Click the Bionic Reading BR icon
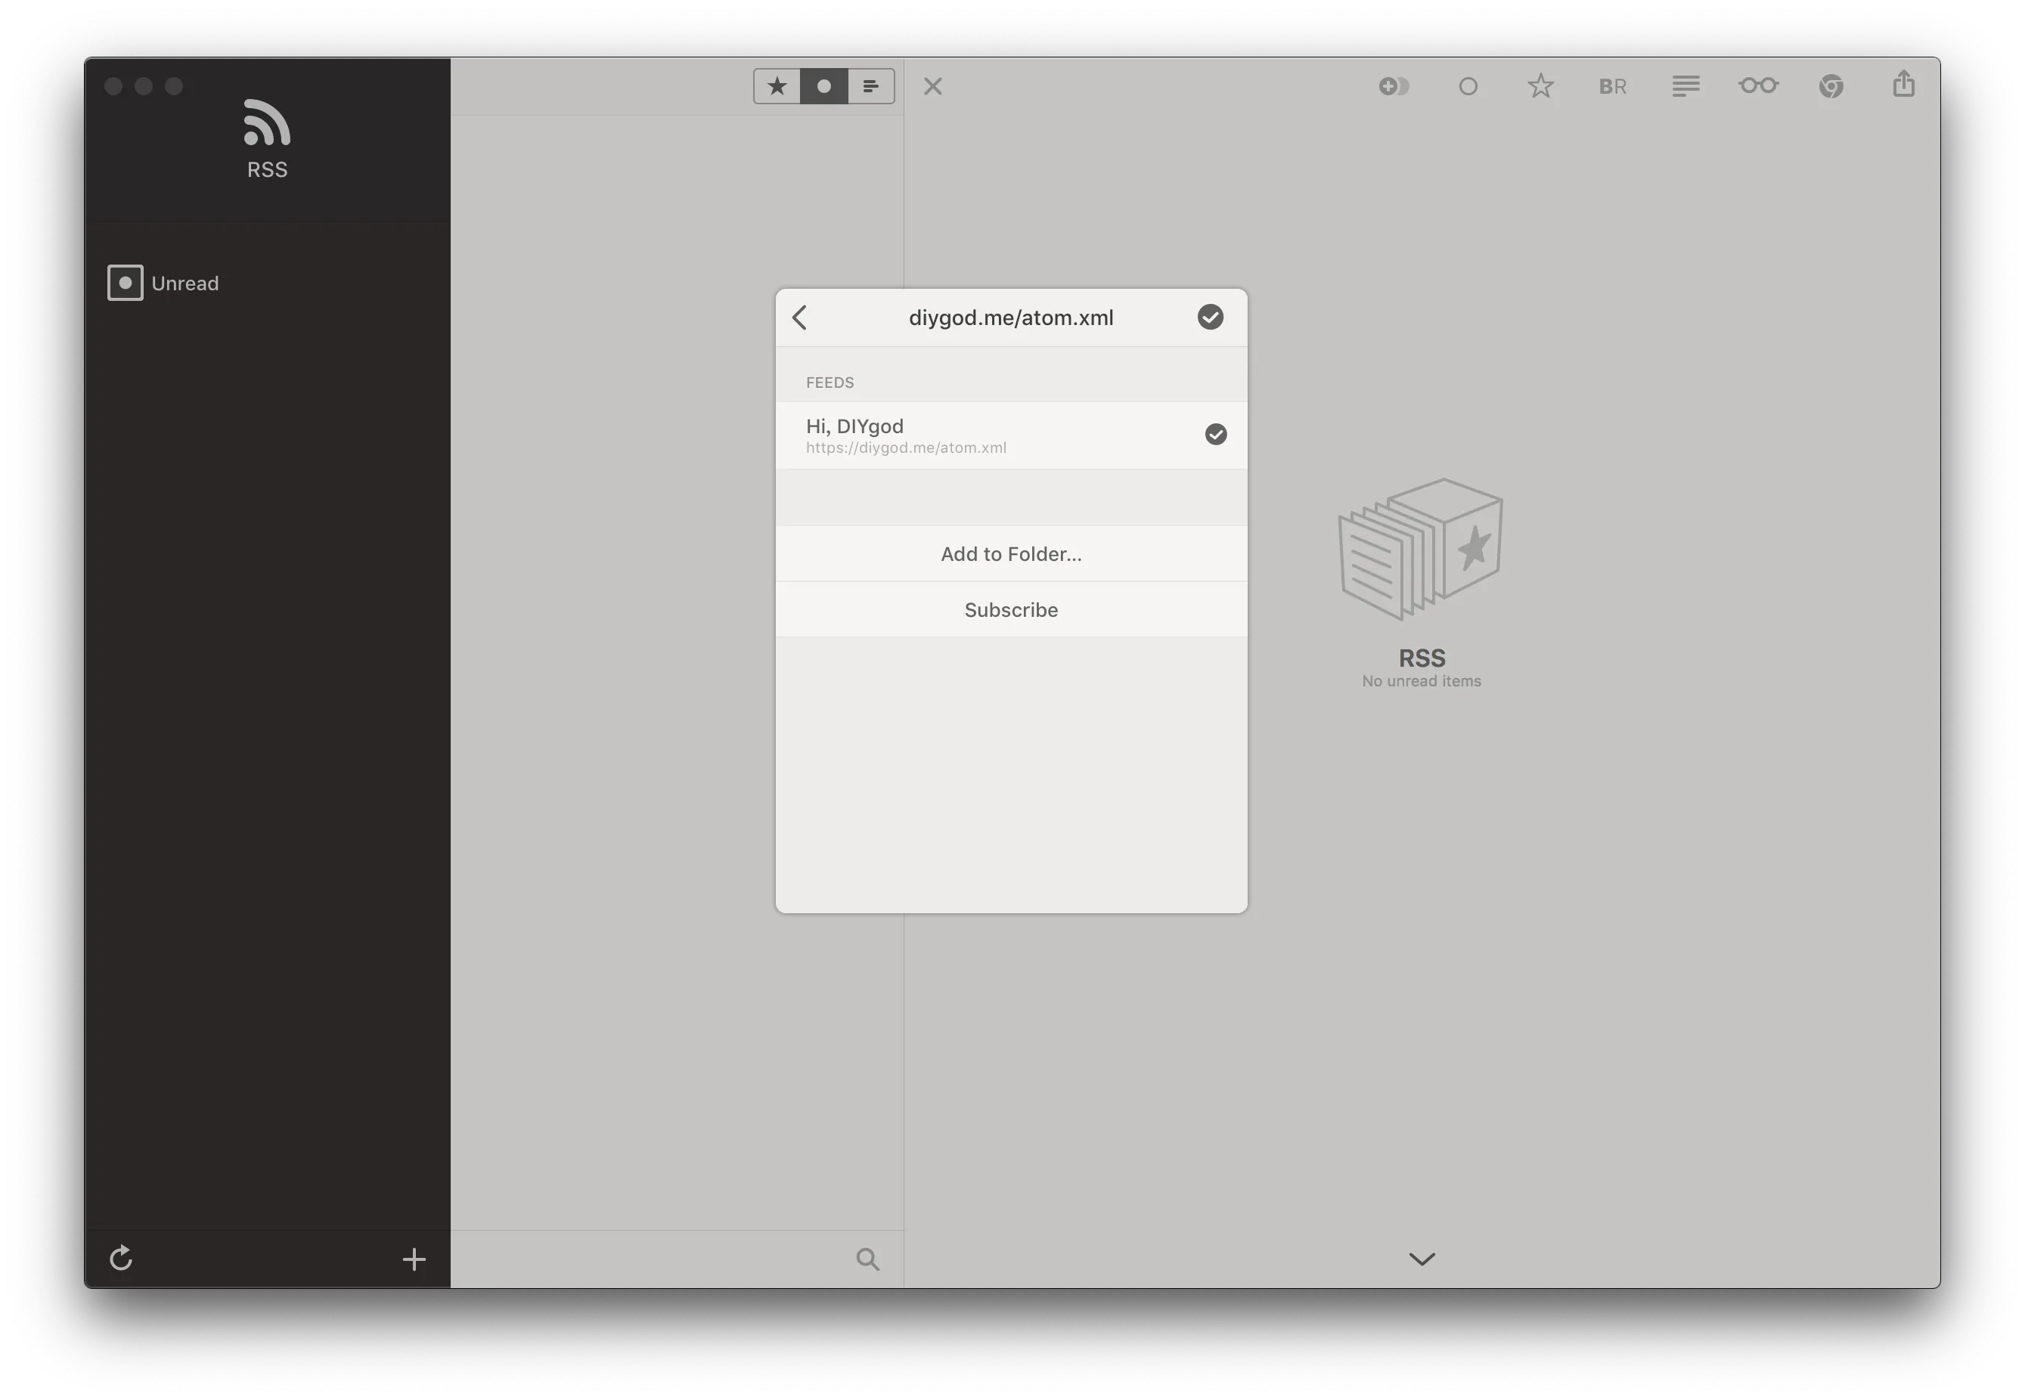Viewport: 2025px width, 1400px height. [1613, 86]
